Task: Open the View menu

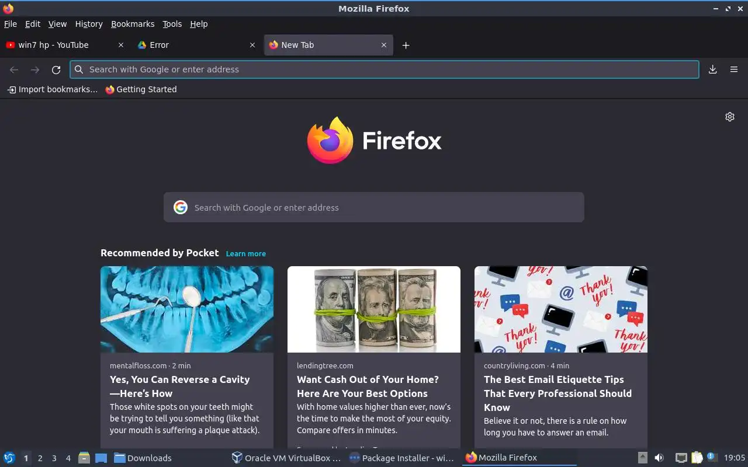Action: (x=57, y=24)
